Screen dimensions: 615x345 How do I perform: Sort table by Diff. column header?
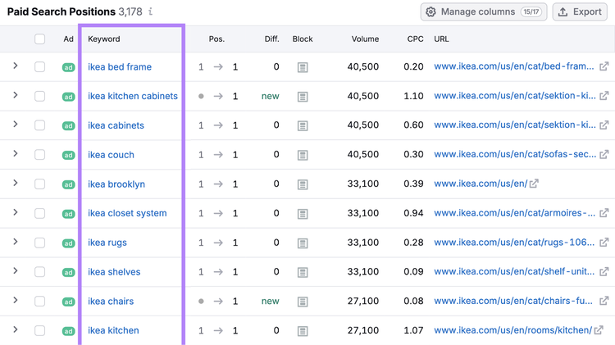(271, 39)
